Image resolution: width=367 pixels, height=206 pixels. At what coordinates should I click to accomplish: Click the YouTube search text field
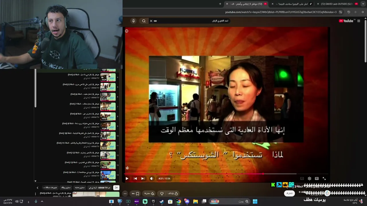[192, 21]
